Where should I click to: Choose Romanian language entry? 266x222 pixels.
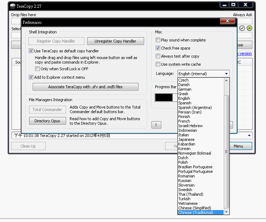pyautogui.click(x=201, y=176)
